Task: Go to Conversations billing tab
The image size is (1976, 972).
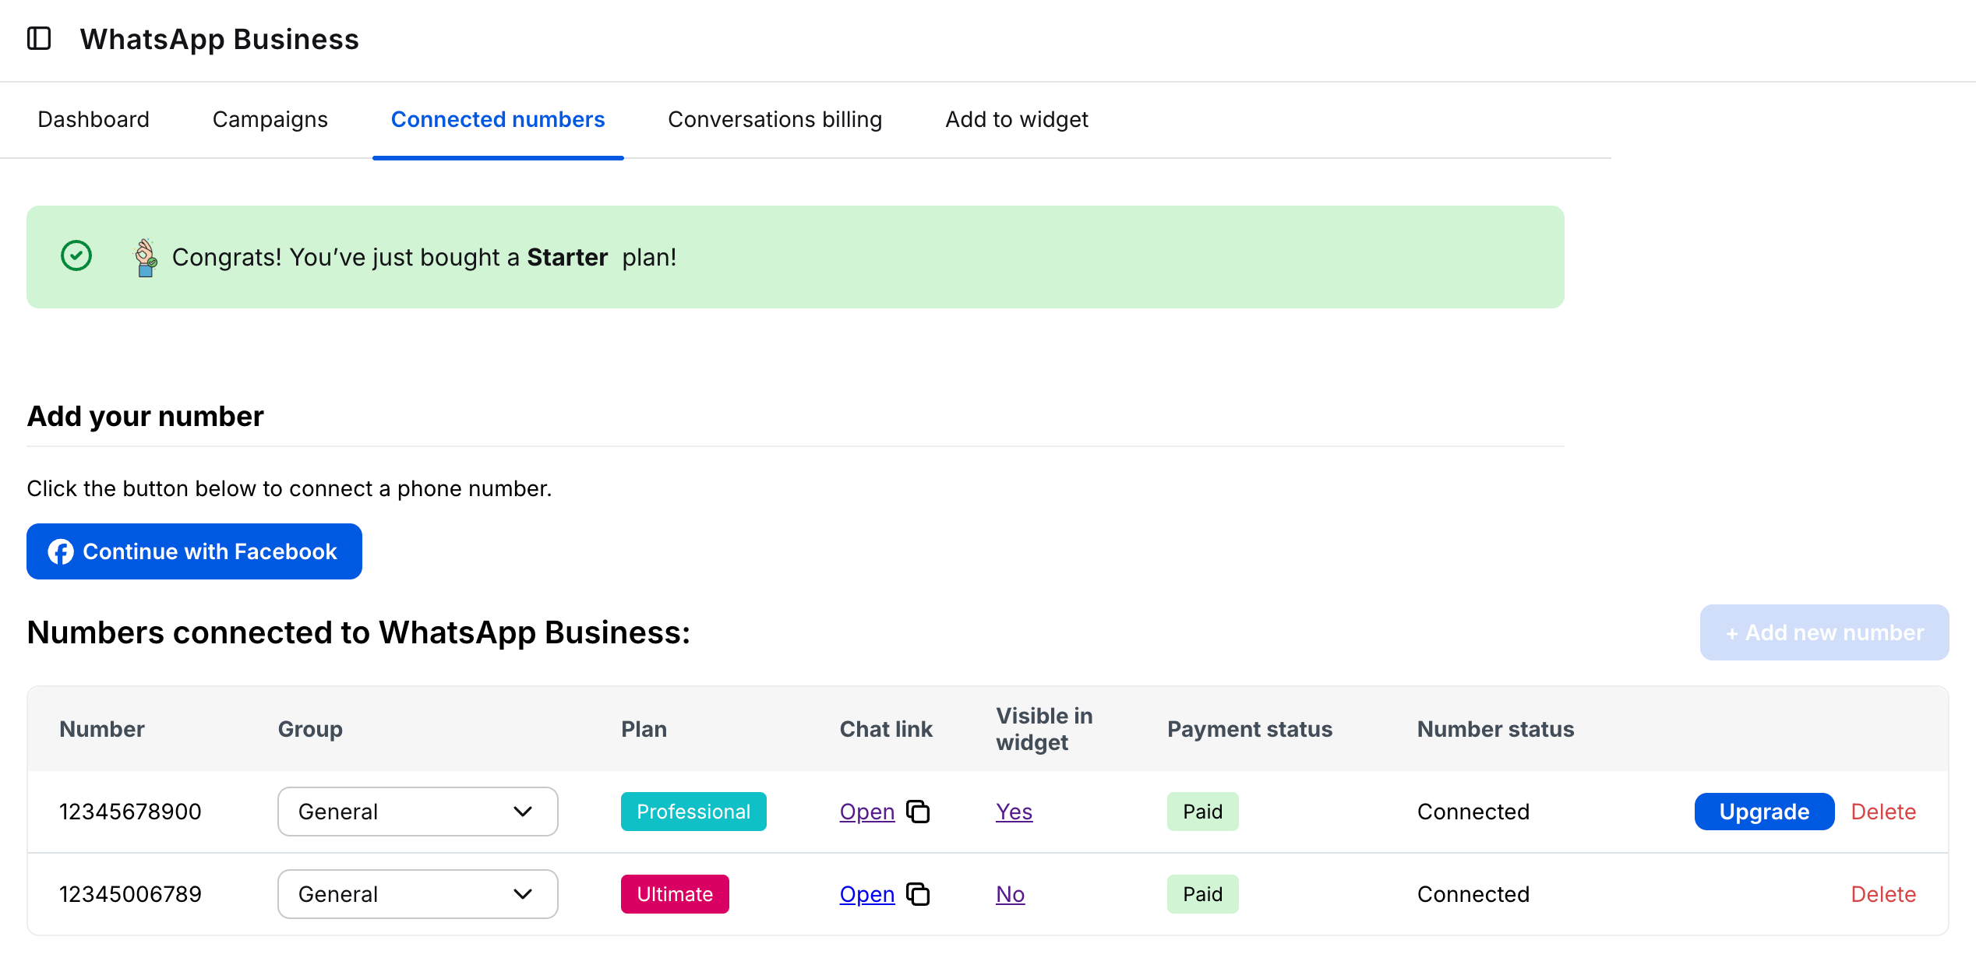Action: [x=775, y=119]
